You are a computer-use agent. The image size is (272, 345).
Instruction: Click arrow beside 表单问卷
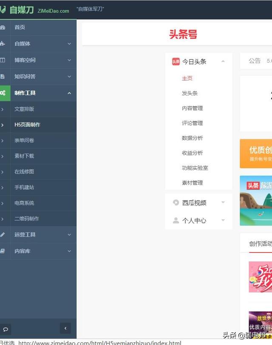2,140
